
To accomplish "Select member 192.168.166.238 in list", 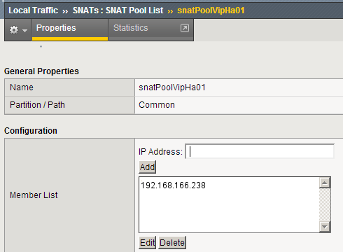I will (173, 185).
